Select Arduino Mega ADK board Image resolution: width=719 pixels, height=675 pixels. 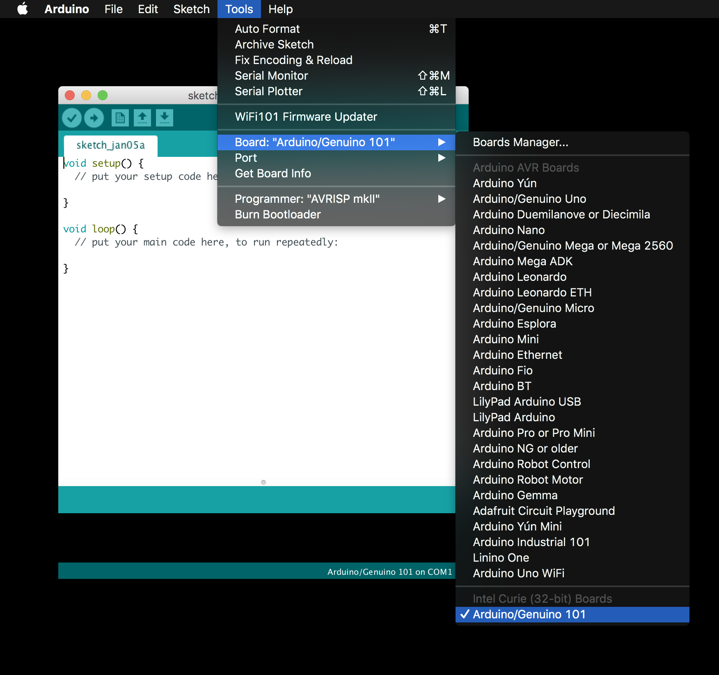click(x=572, y=262)
